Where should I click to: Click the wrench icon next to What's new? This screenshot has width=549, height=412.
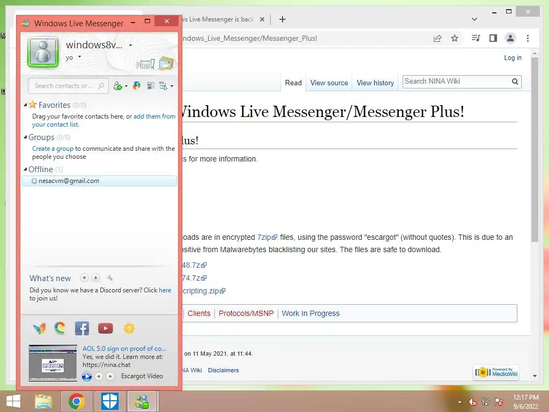coord(109,278)
